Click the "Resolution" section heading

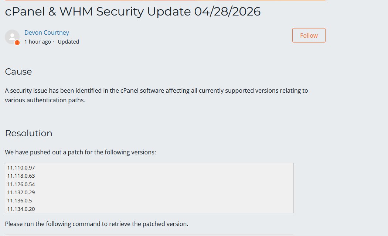click(28, 133)
